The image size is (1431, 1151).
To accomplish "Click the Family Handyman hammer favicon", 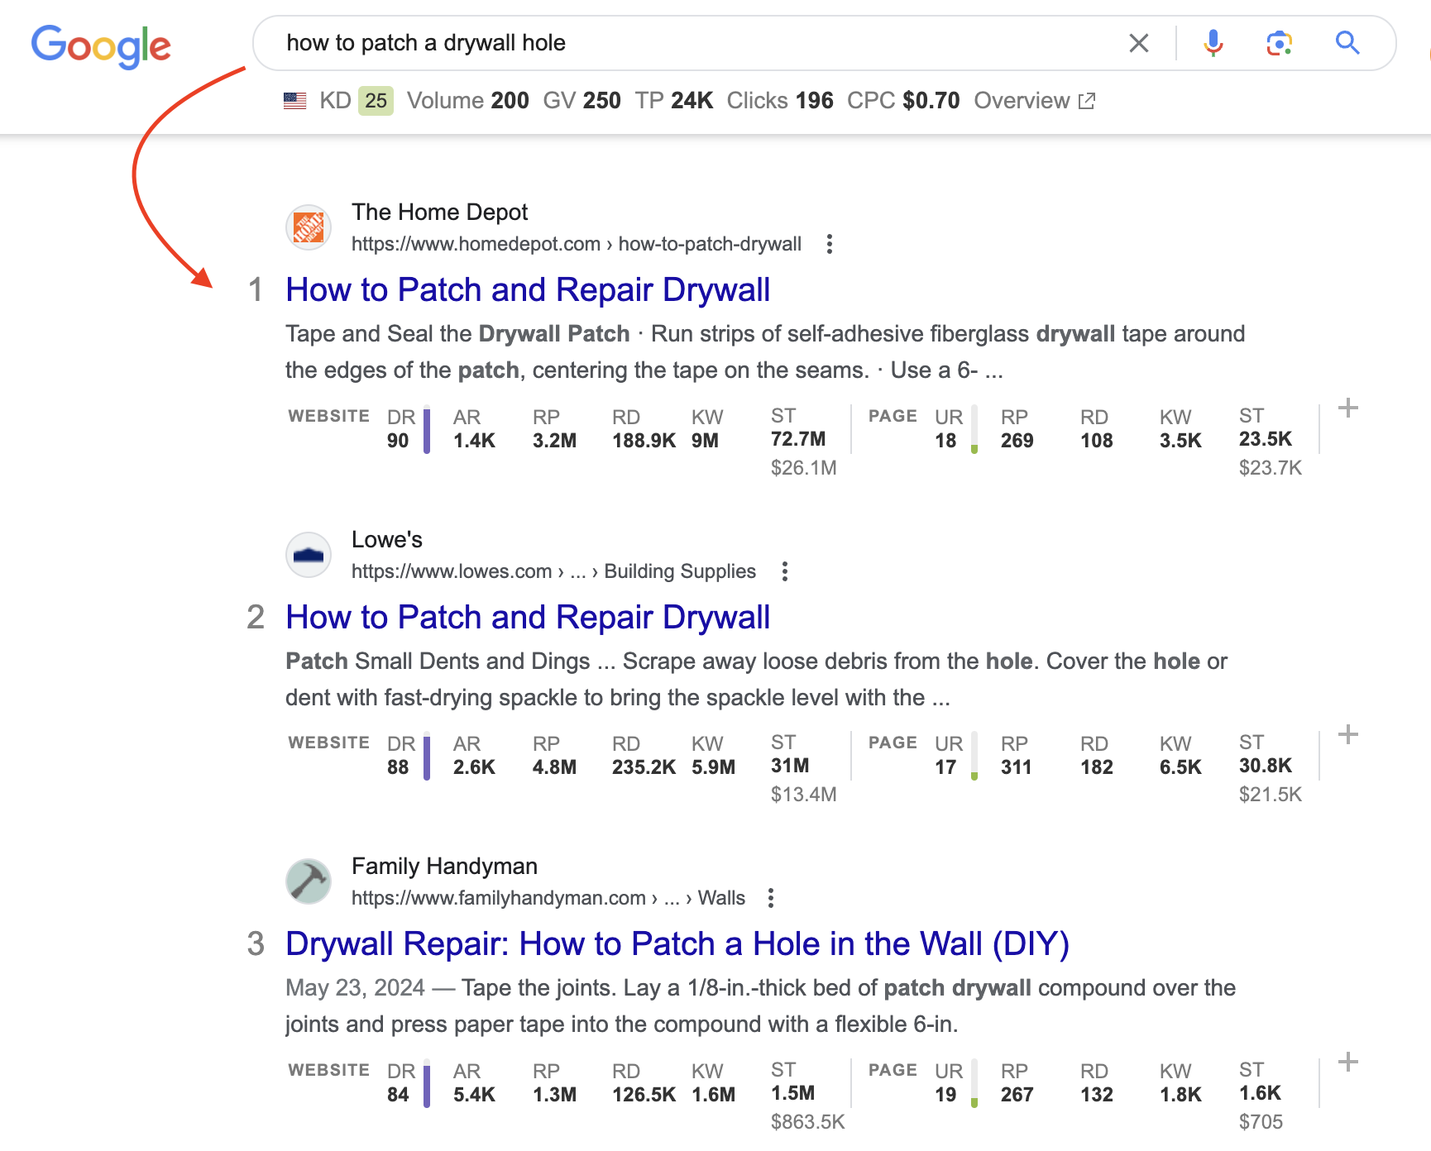I will pos(309,881).
